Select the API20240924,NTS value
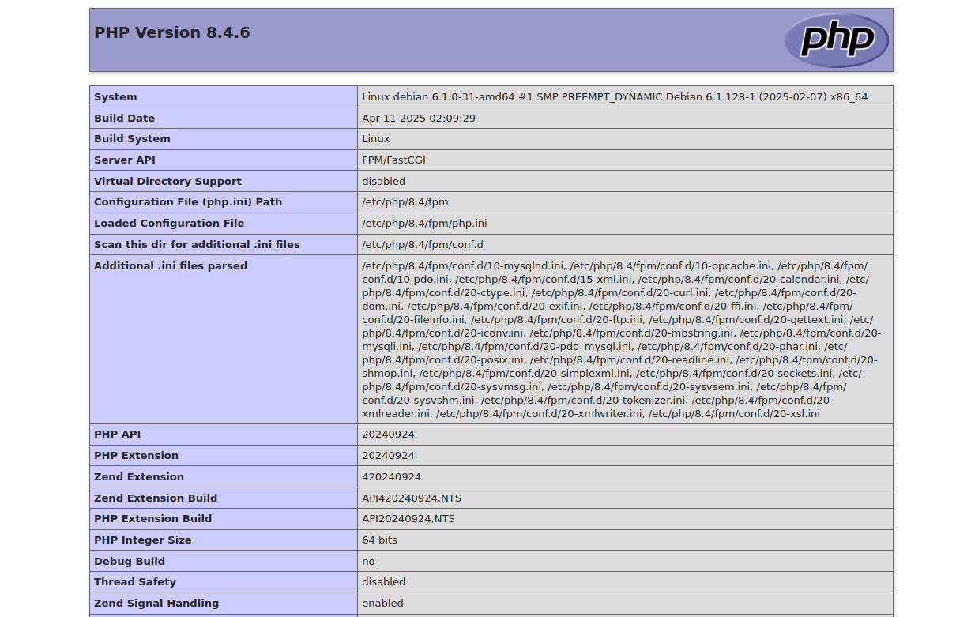The width and height of the screenshot is (971, 617). tap(408, 519)
